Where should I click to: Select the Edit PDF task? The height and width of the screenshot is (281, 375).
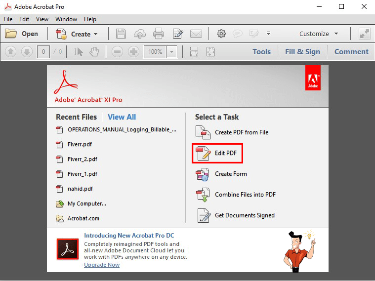(x=217, y=153)
